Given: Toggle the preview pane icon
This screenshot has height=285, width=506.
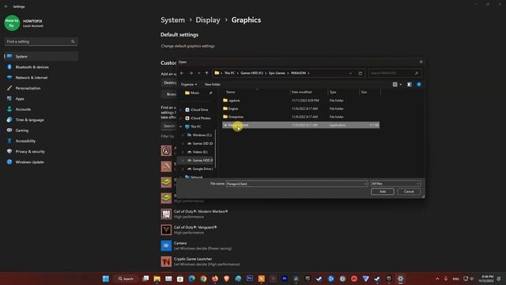Looking at the screenshot, I should coord(410,85).
